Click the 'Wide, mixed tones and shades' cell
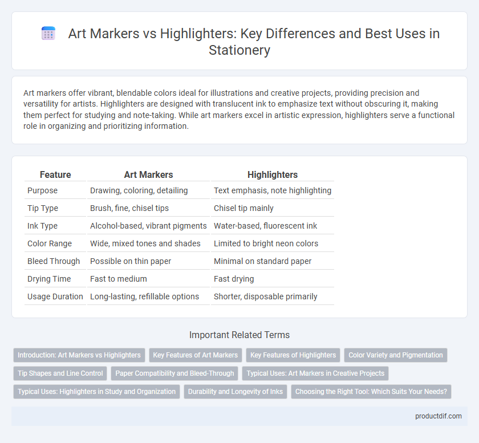 [145, 244]
